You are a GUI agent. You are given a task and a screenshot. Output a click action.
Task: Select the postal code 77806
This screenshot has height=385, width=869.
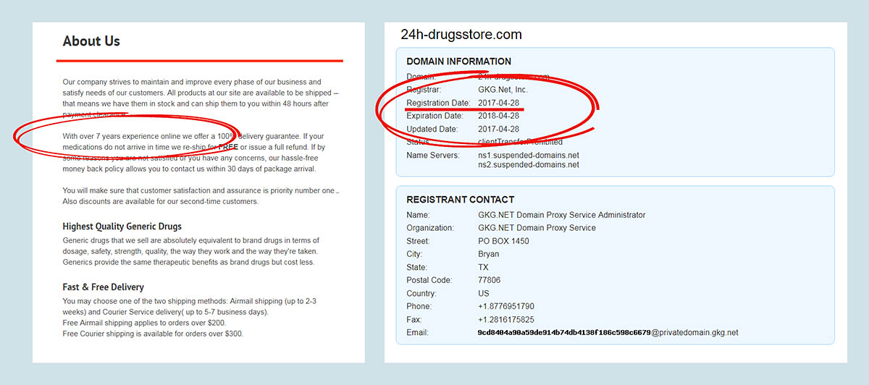(x=489, y=280)
